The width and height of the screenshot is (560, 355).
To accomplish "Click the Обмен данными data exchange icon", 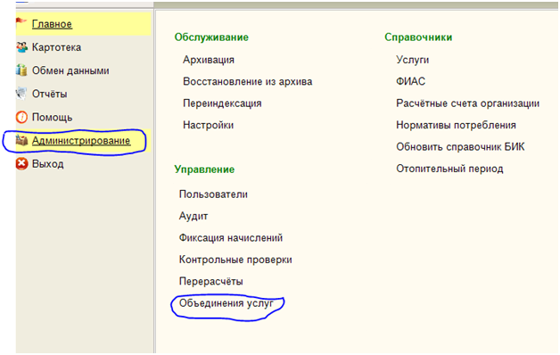I will [x=21, y=70].
